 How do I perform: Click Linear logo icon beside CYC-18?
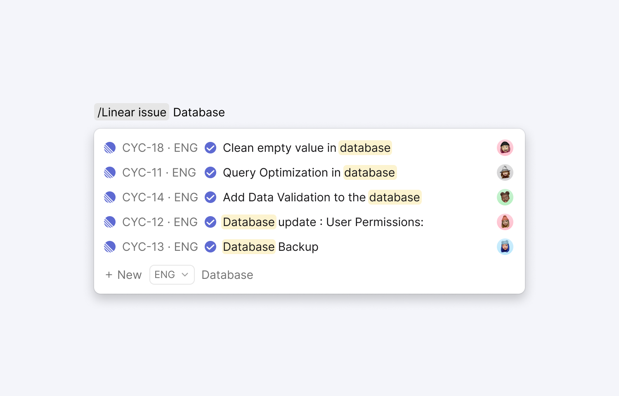[x=110, y=148]
